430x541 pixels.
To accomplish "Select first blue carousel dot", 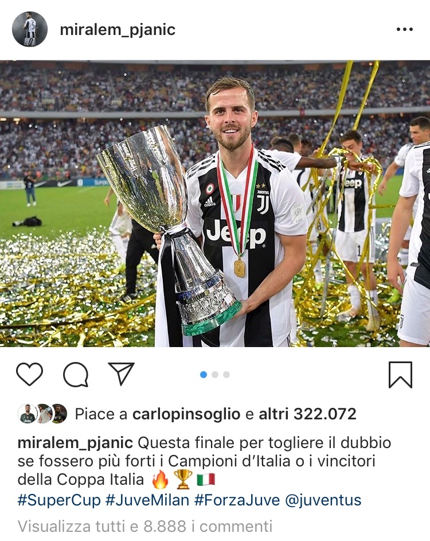I will point(204,375).
